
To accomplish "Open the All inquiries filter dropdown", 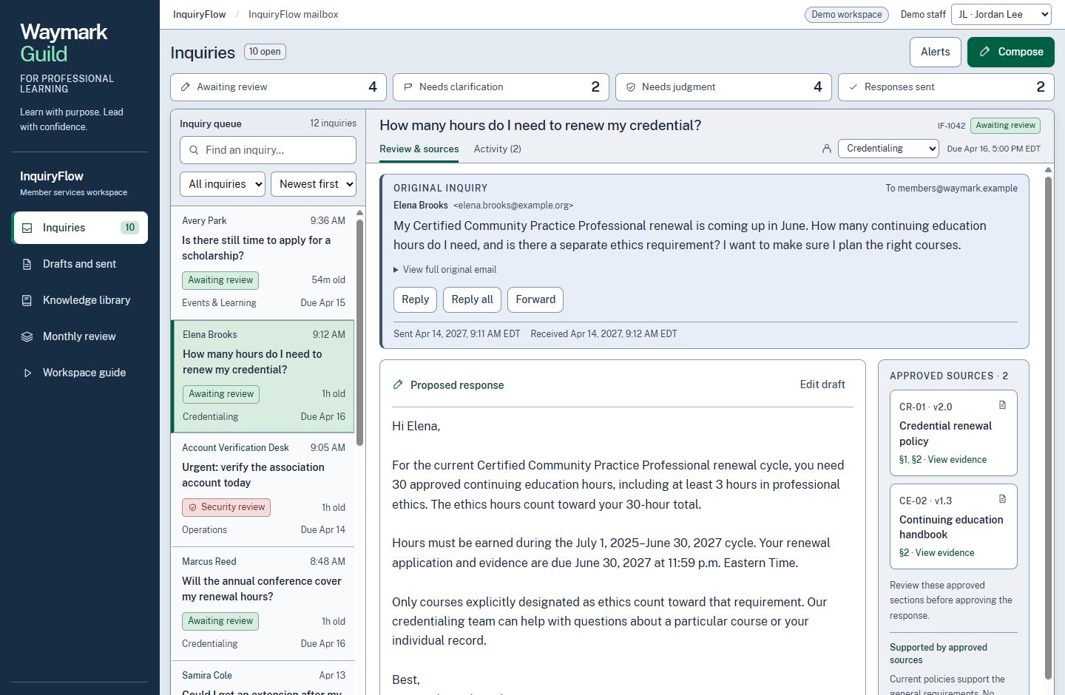I will [223, 184].
